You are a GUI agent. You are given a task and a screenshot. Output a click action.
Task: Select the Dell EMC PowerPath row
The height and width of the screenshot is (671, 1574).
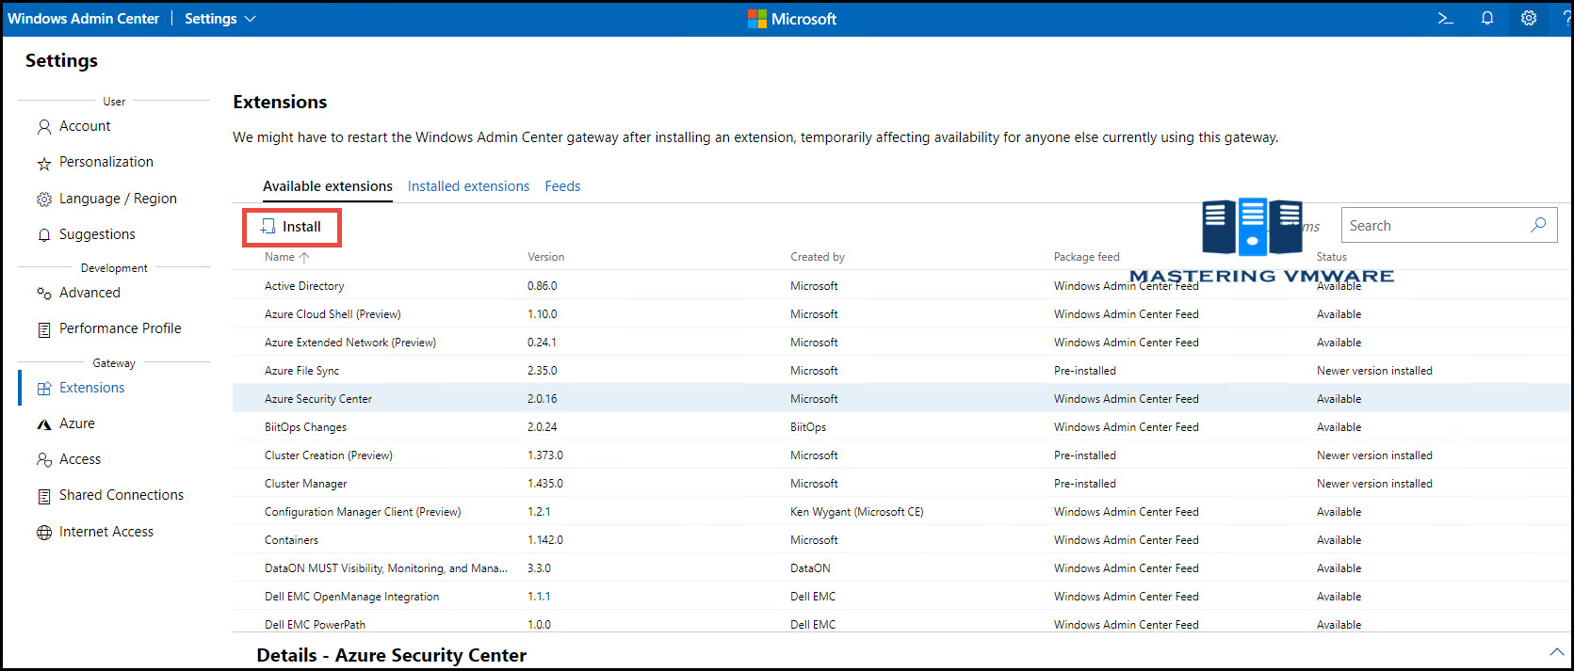tap(902, 623)
